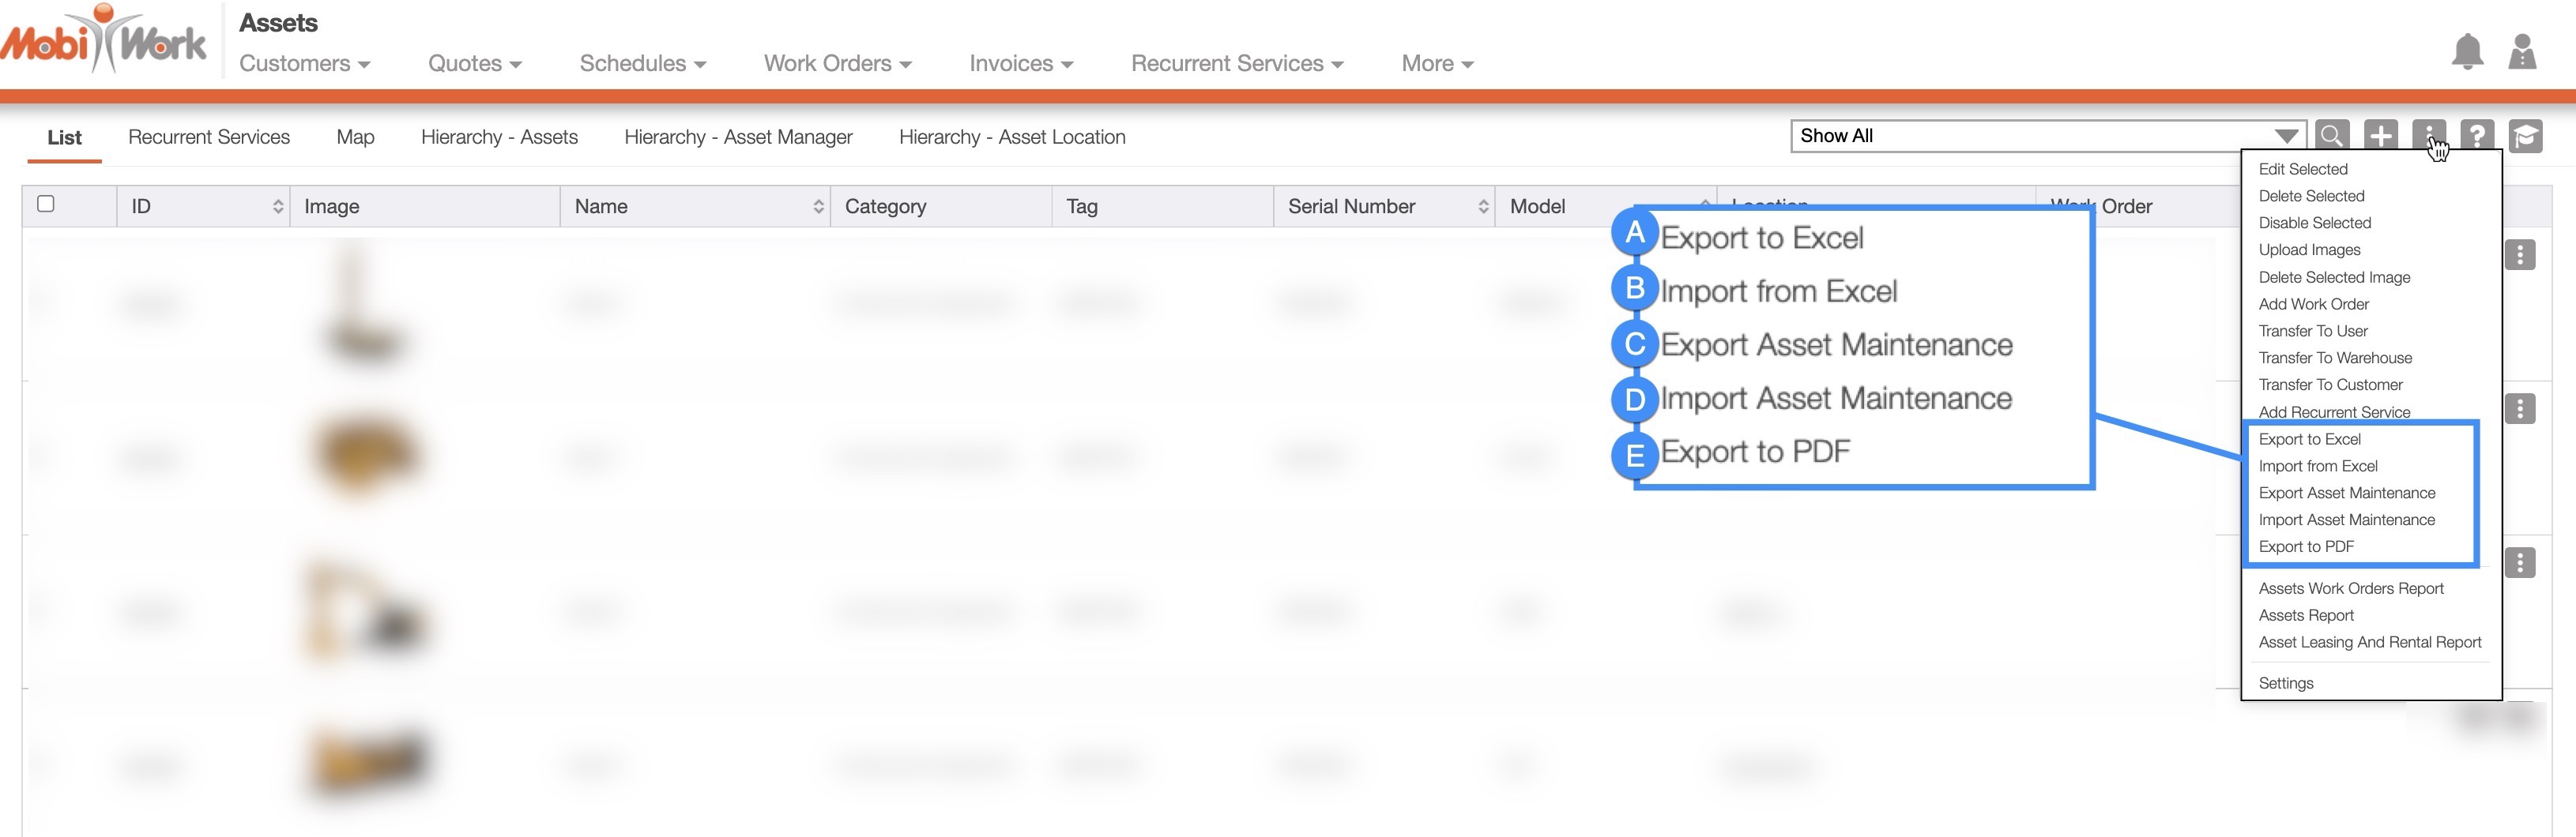Click the graduation cap training icon

[x=2525, y=136]
